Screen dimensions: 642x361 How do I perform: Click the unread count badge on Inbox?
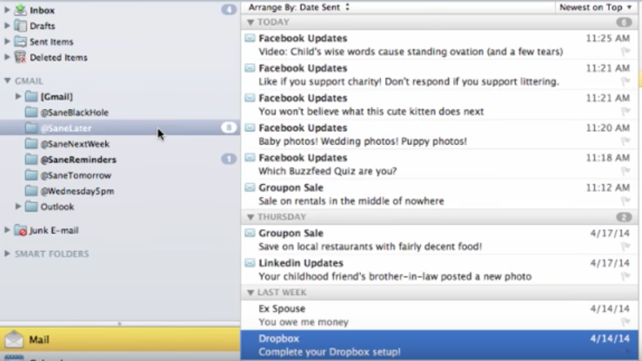pos(229,9)
